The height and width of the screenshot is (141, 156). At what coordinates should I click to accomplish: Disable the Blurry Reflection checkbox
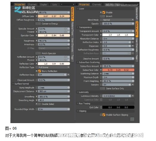pos(39,71)
